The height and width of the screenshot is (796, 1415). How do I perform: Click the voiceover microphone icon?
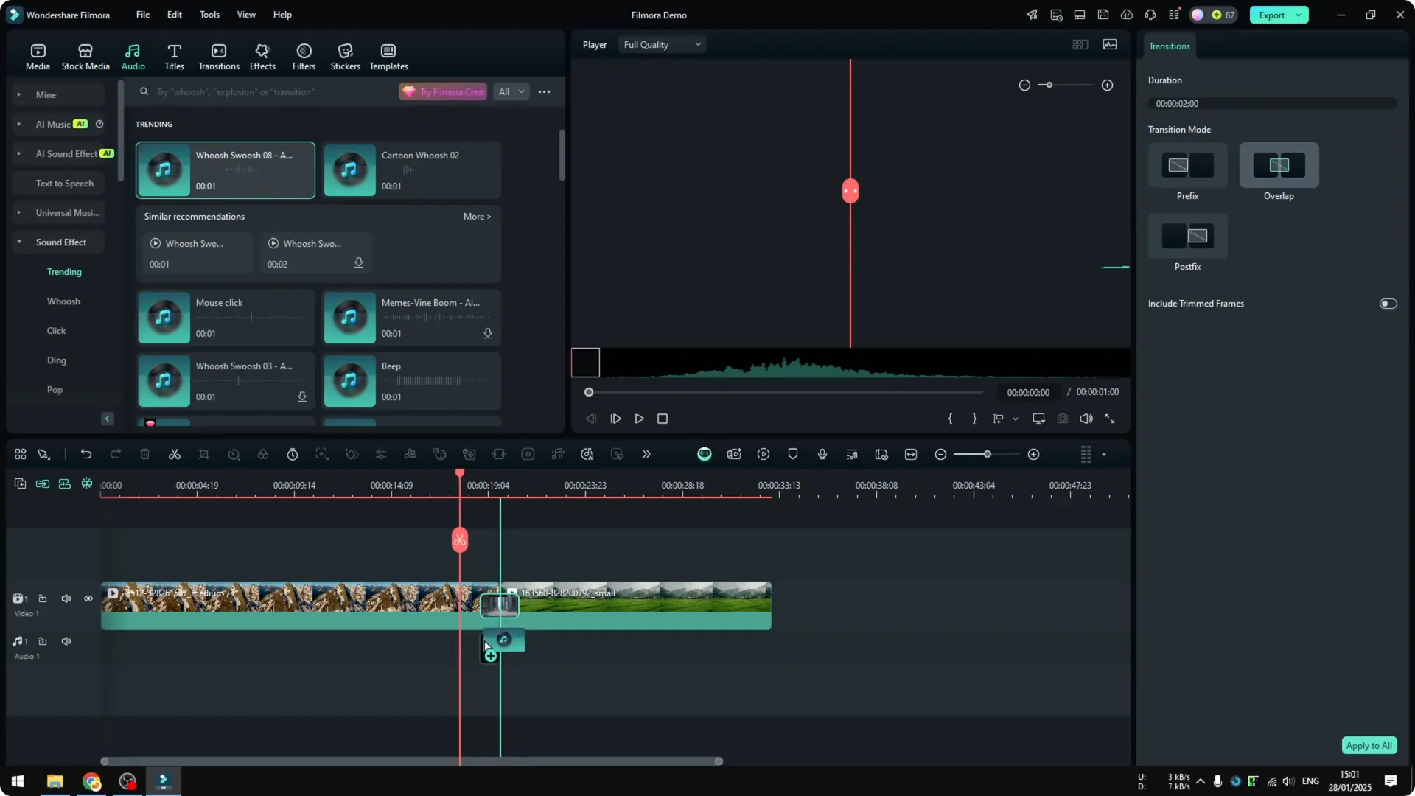(822, 454)
